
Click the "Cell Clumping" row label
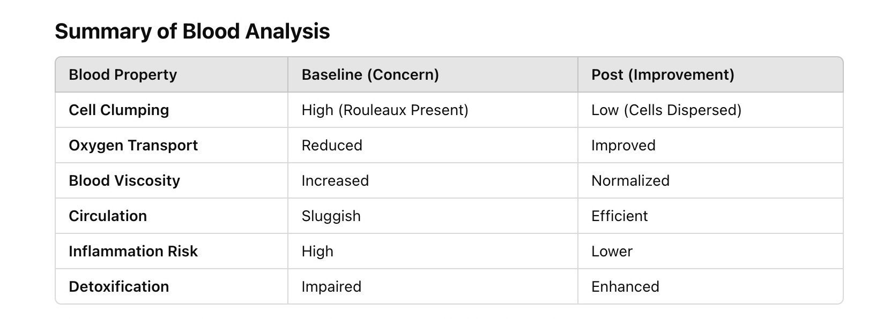(118, 110)
